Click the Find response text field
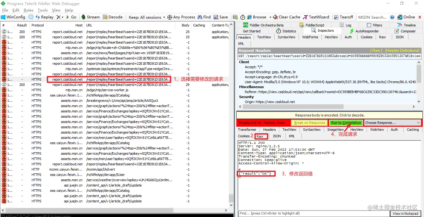The width and height of the screenshot is (424, 217). (314, 214)
